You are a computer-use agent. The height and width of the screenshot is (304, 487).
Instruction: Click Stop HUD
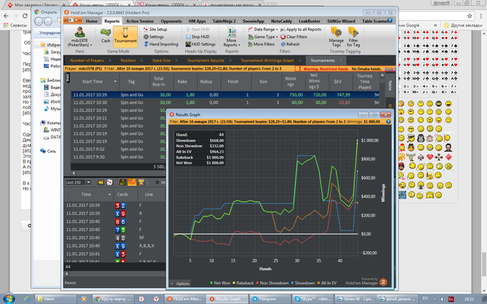click(198, 37)
